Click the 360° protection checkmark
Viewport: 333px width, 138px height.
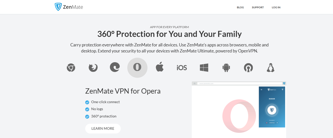pos(87,116)
